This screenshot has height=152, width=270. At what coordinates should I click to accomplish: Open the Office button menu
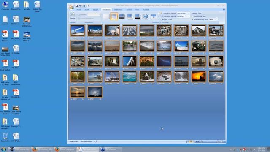click(x=71, y=7)
